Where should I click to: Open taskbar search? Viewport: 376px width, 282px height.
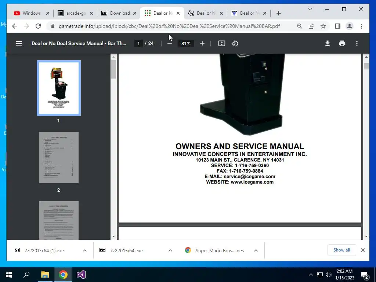[26, 275]
